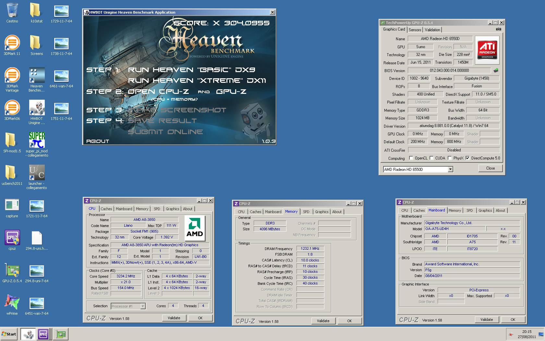Select the 1721-11-7-64 image file
Screen dimensions: 545x341
[x=37, y=208]
